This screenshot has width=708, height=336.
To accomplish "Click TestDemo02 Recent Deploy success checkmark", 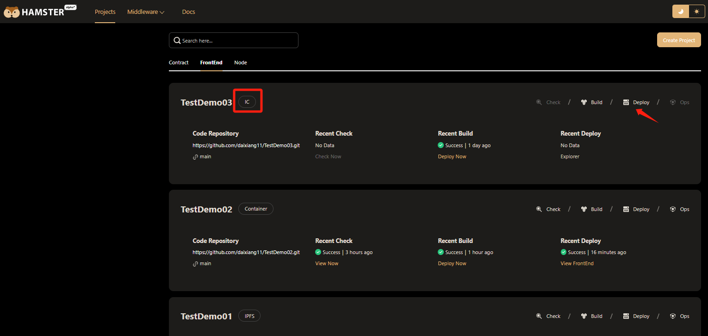I will tap(564, 252).
